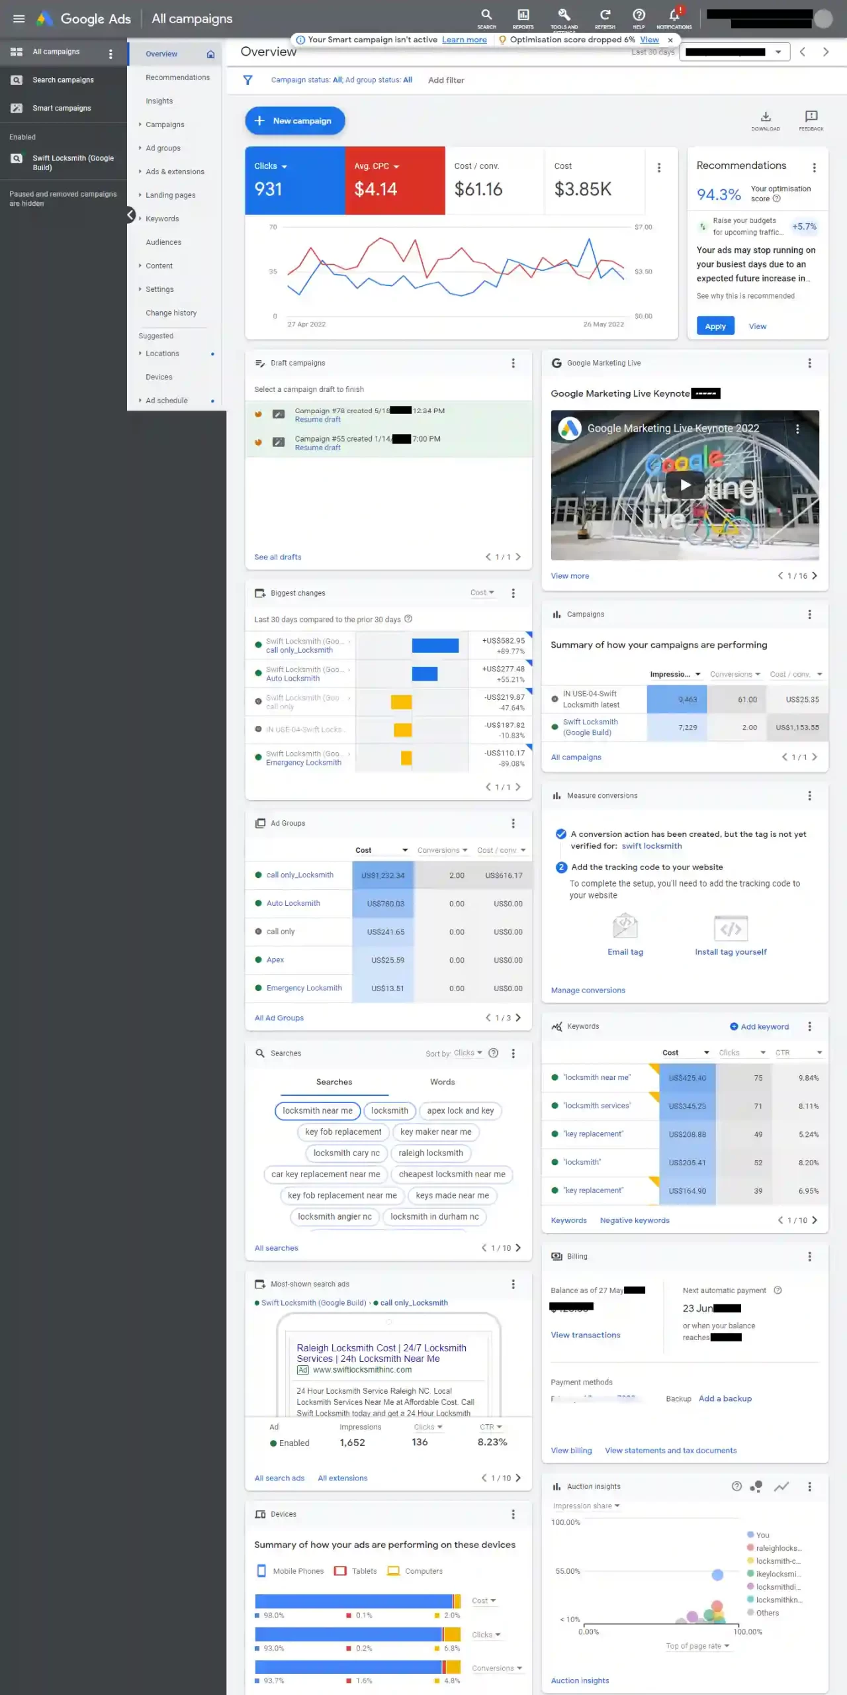Switch to the Words tab in Searches
847x1695 pixels.
point(442,1082)
